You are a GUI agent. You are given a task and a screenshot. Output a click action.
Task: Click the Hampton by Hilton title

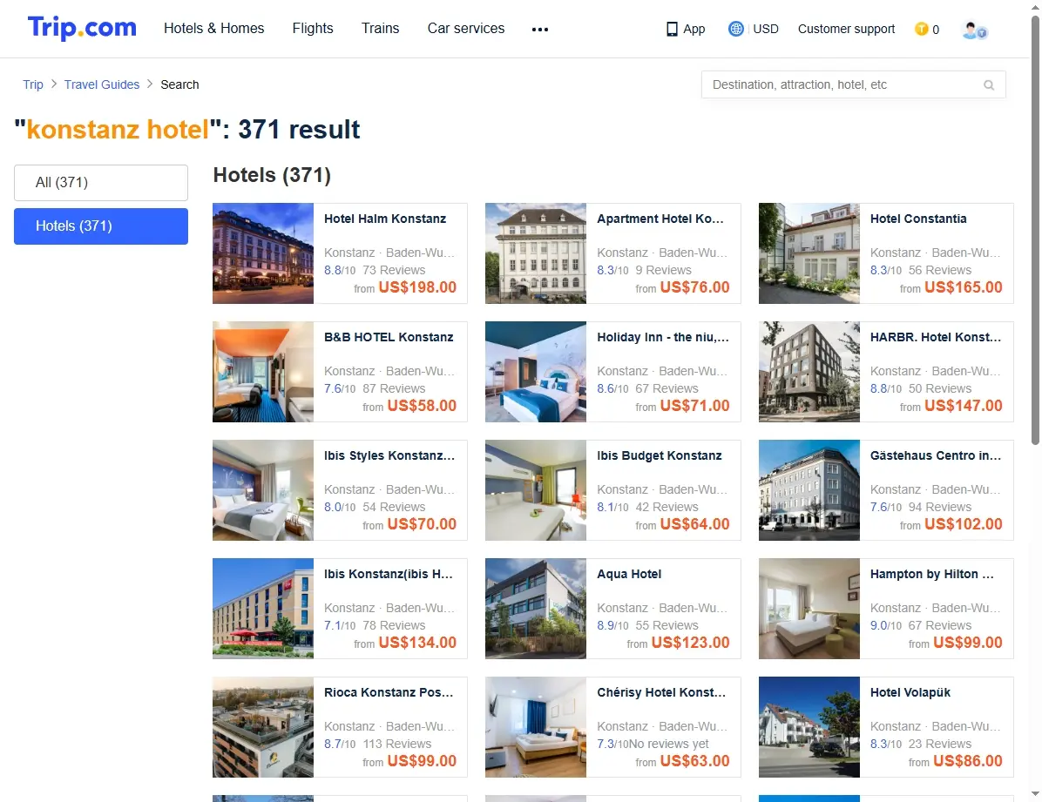(932, 574)
